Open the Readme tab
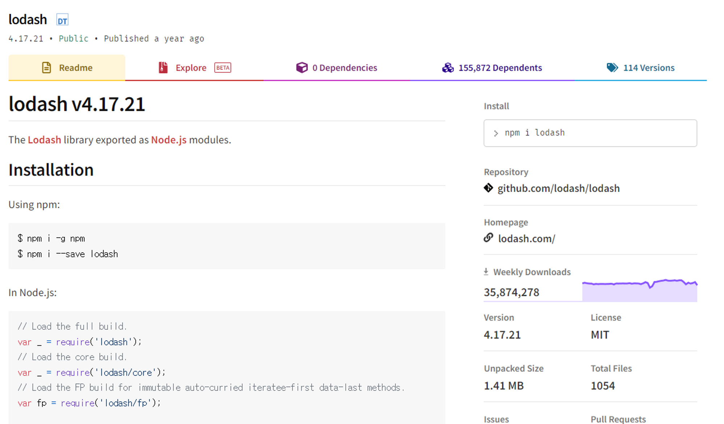 (75, 68)
